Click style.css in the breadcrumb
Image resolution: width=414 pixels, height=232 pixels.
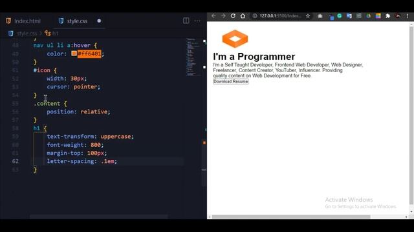coord(27,34)
